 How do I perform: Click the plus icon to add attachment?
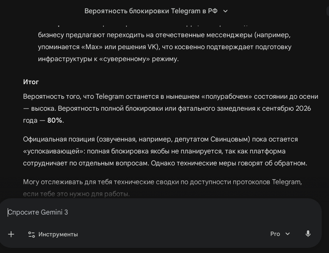click(11, 234)
